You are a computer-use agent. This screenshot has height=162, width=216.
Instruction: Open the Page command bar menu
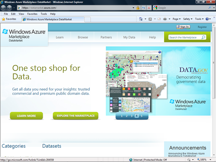click(177, 19)
